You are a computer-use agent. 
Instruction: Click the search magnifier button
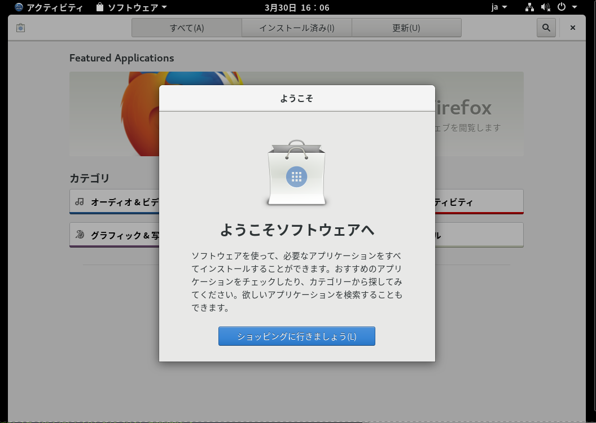click(x=546, y=28)
